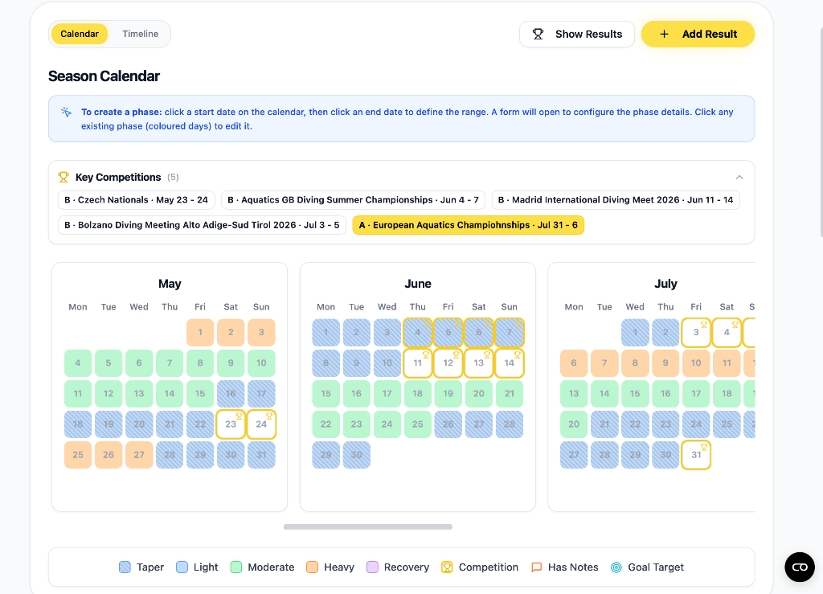Image resolution: width=823 pixels, height=594 pixels.
Task: Click the July month heading
Action: 665,284
